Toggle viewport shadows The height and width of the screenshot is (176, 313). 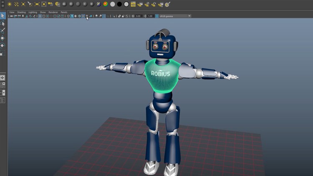pyautogui.click(x=91, y=16)
